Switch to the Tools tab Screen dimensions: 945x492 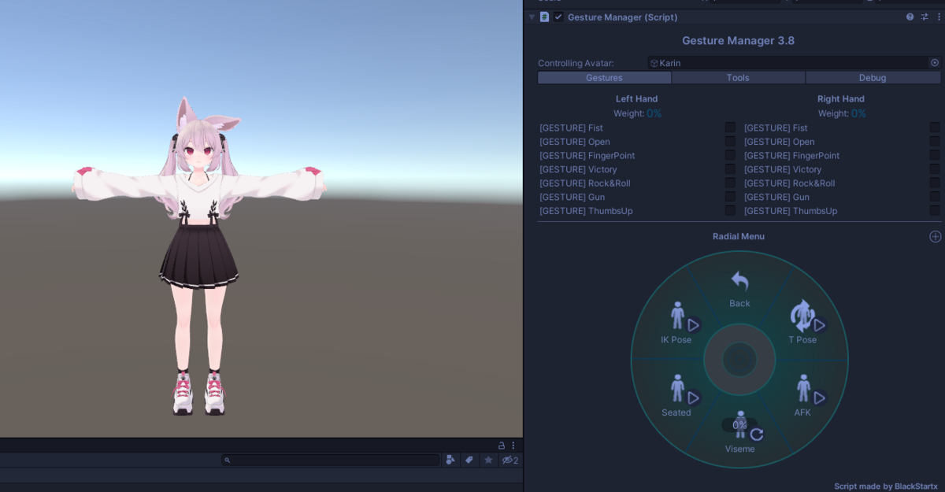[738, 77]
